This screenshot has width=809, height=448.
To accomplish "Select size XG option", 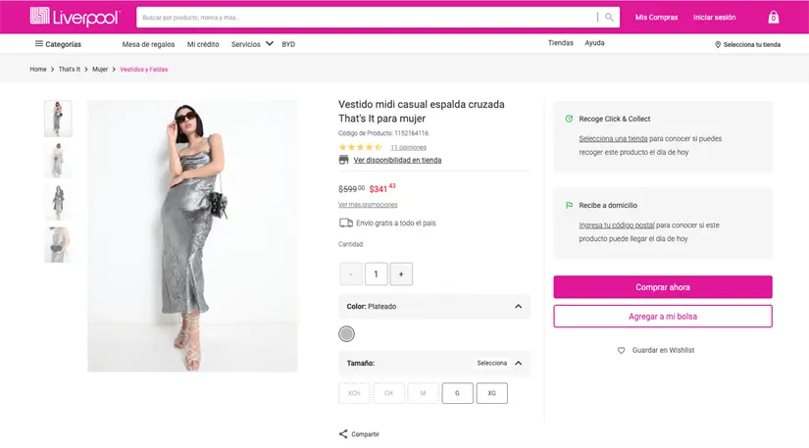I will 491,393.
